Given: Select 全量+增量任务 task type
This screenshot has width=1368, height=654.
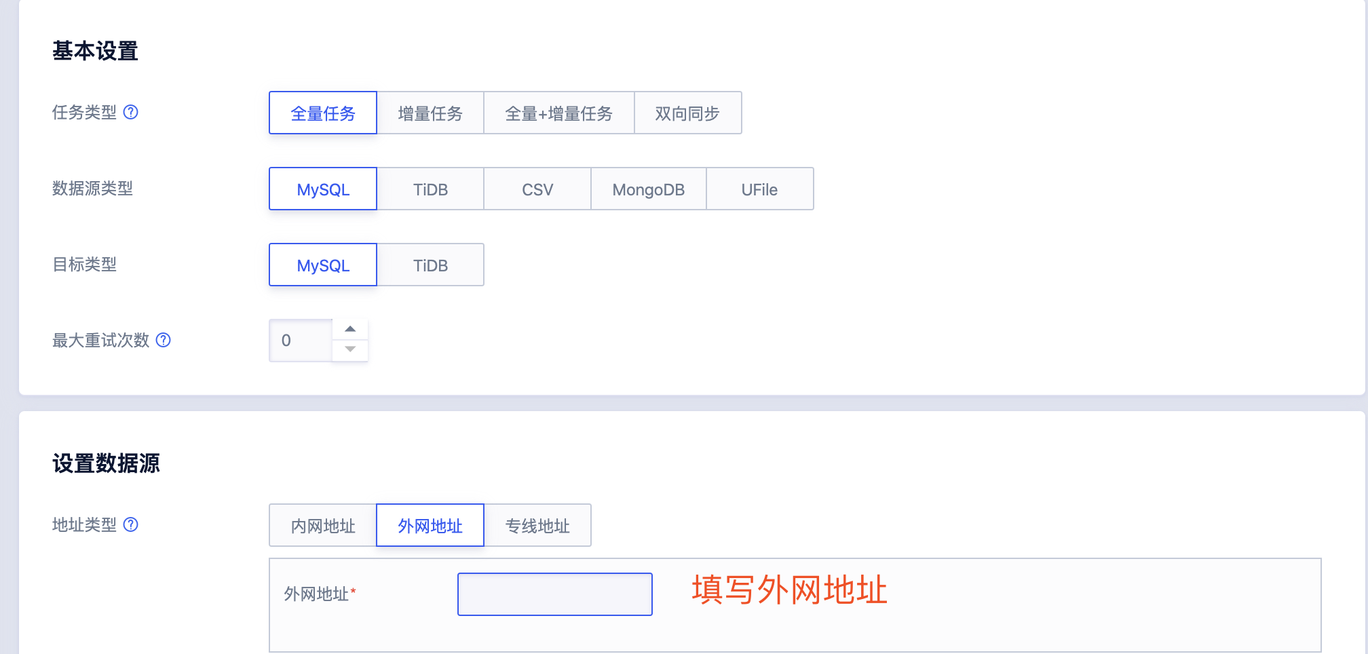Looking at the screenshot, I should tap(558, 113).
